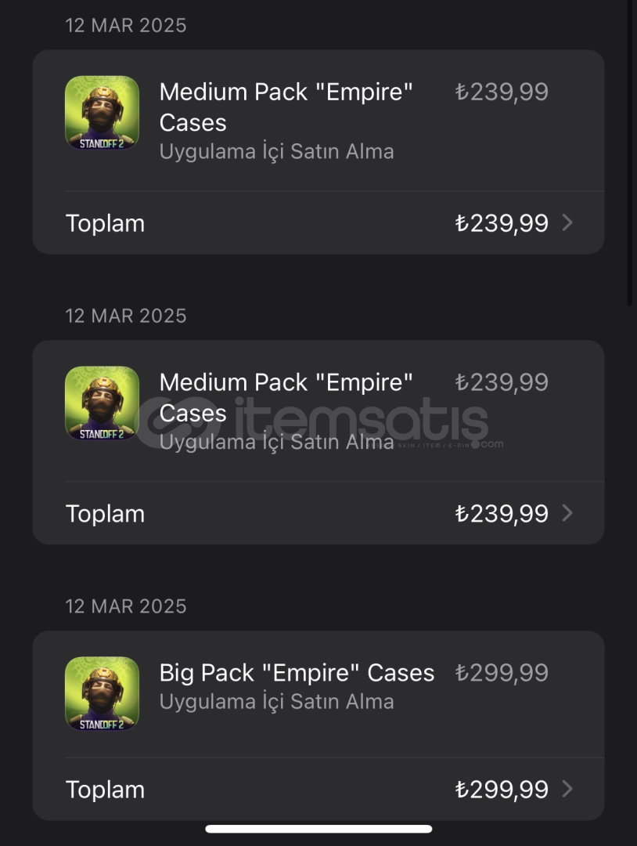The image size is (637, 846).
Task: Tap the topmost card's white ₺239,99 total
Action: tap(502, 222)
